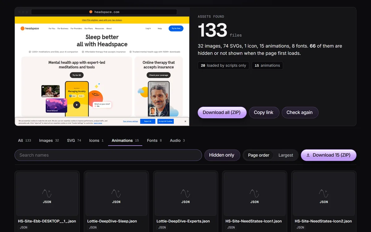The width and height of the screenshot is (371, 232).
Task: Switch to the Images tab
Action: tap(49, 140)
